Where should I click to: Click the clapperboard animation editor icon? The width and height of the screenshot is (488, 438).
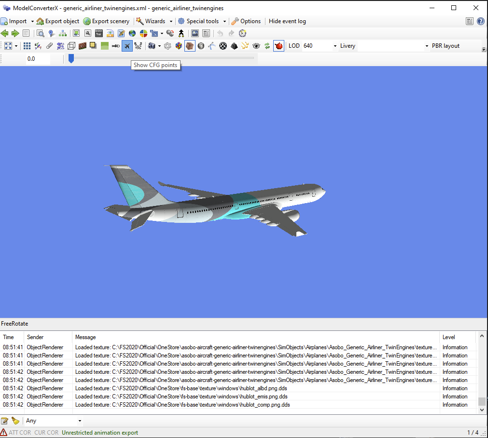click(x=98, y=33)
